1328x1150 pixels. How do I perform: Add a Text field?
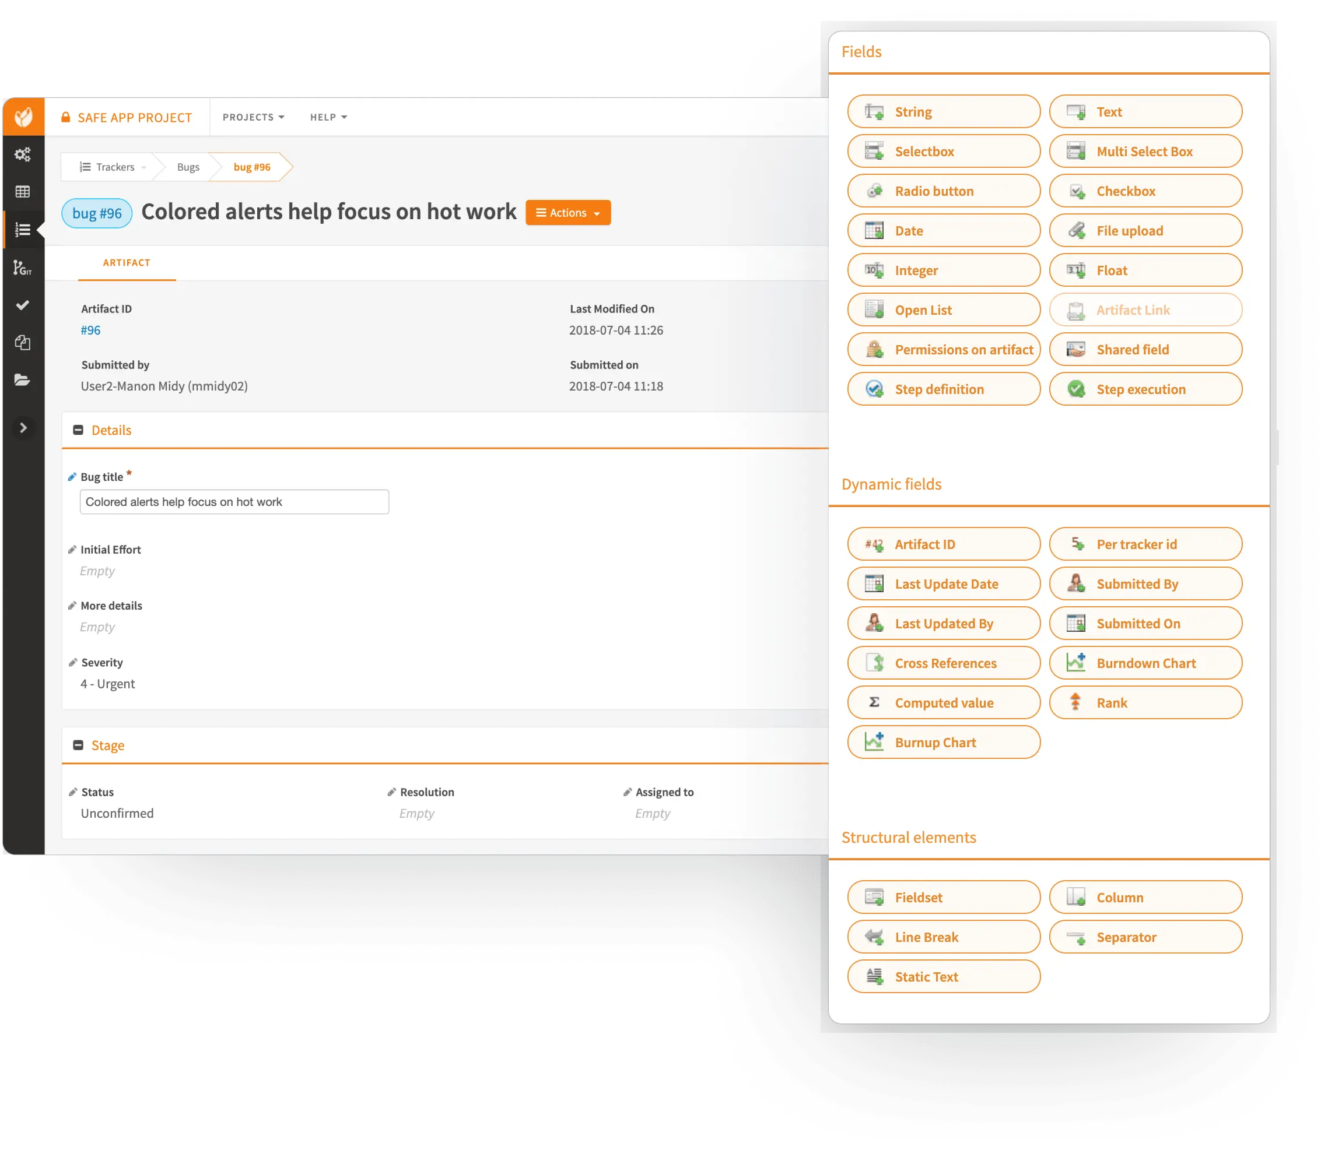(x=1145, y=112)
